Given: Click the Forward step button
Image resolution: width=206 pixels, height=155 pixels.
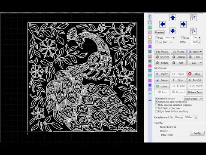Looking at the screenshot, I should coord(179,92).
